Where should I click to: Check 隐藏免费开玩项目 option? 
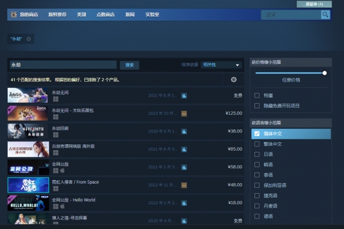[257, 106]
